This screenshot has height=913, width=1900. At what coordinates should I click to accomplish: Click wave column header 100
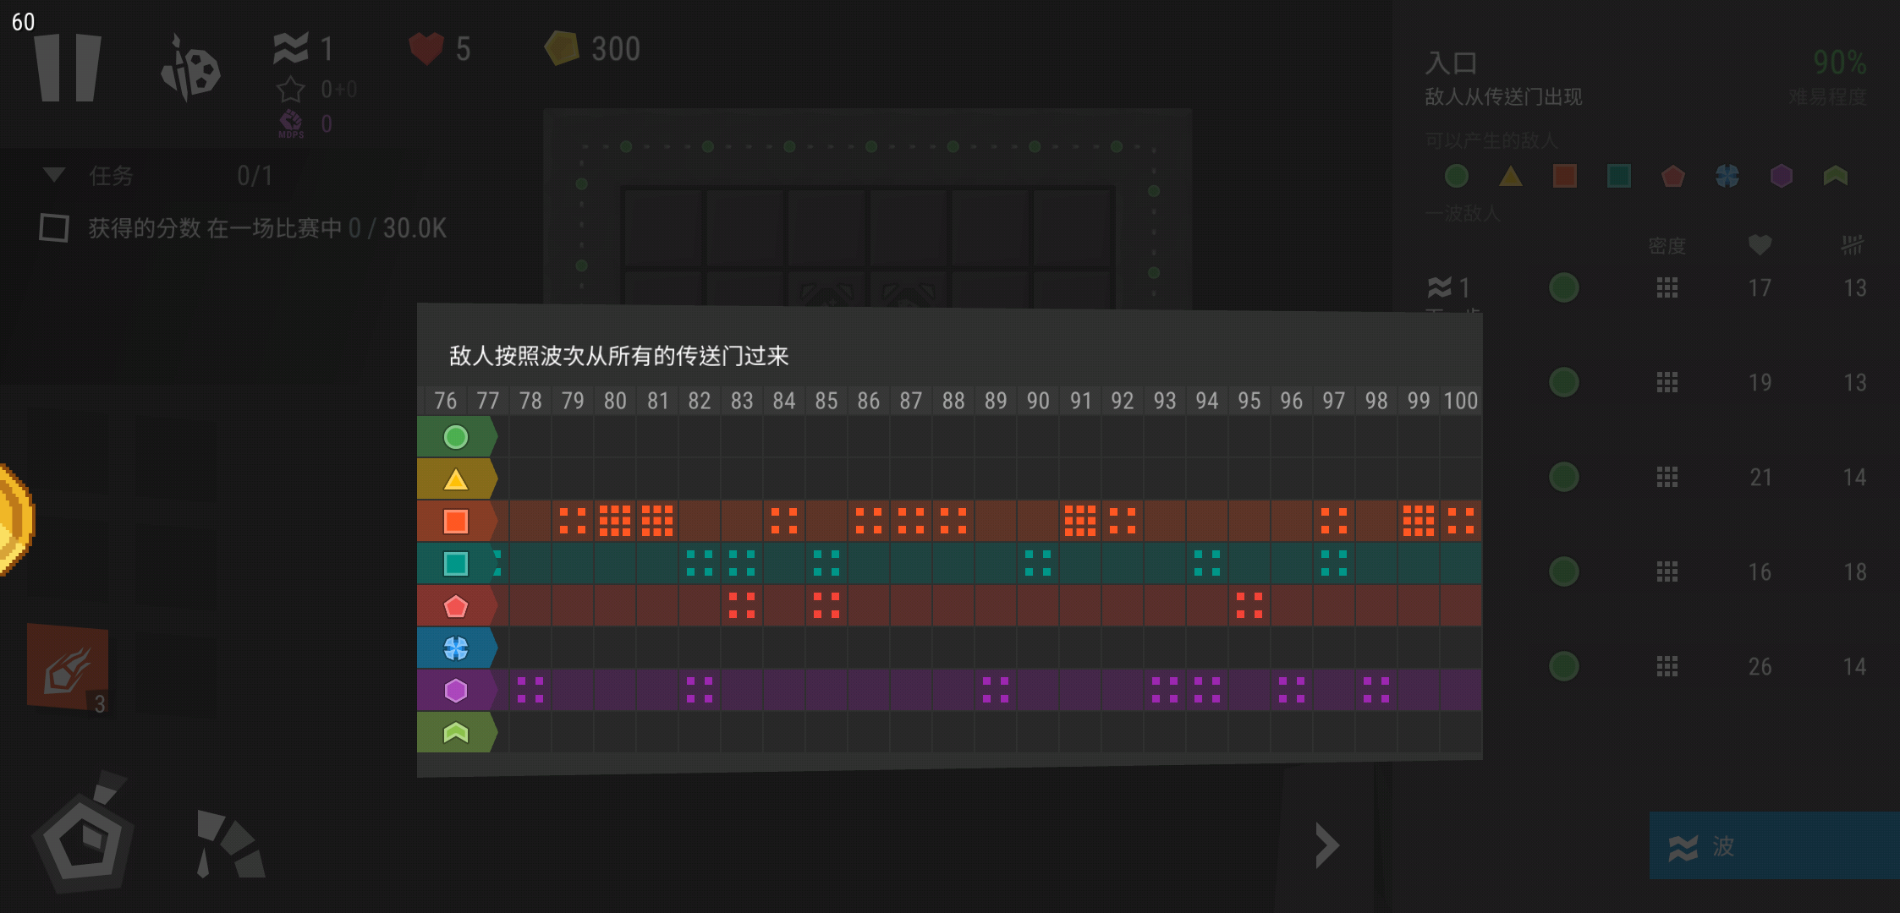[1461, 401]
